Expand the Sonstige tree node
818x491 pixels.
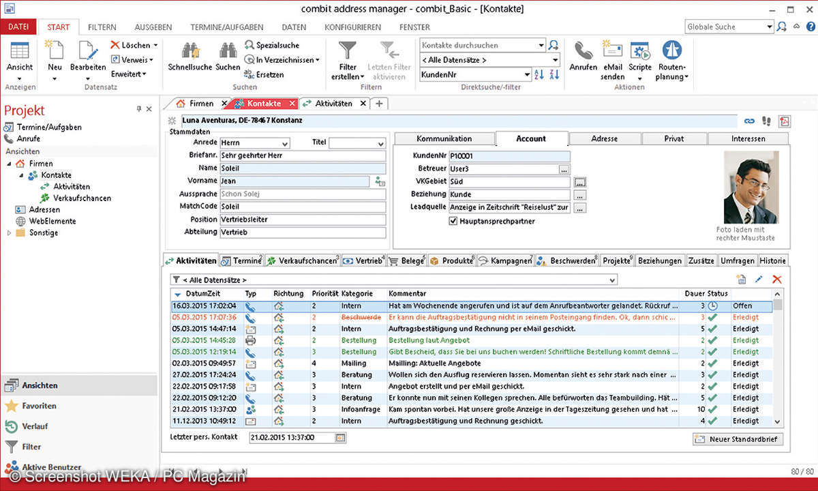click(9, 233)
